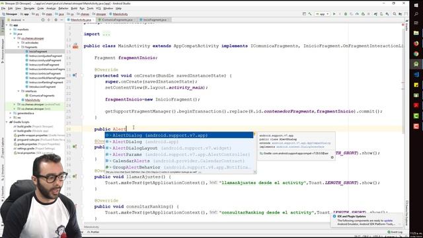This screenshot has height=238, width=423.
Task: Collapse the fragments package node
Action: coord(19,47)
